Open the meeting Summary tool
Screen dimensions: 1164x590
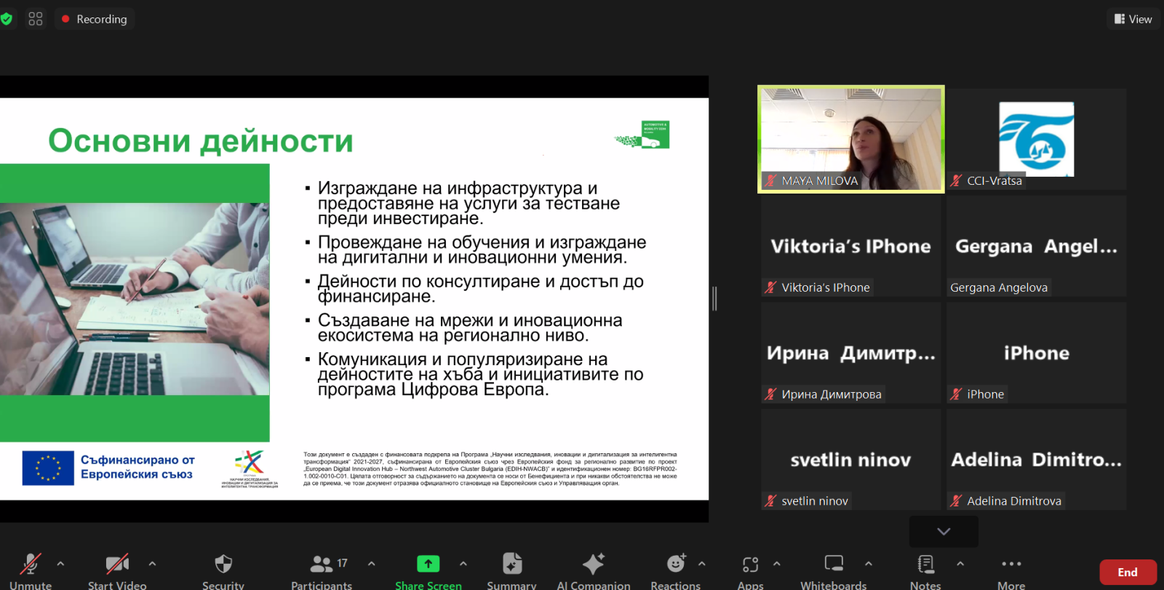[x=511, y=565]
